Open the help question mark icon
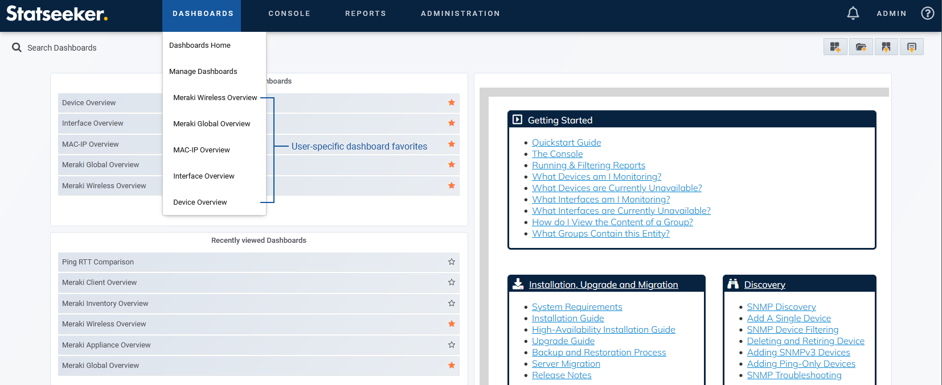The width and height of the screenshot is (942, 385). (927, 13)
